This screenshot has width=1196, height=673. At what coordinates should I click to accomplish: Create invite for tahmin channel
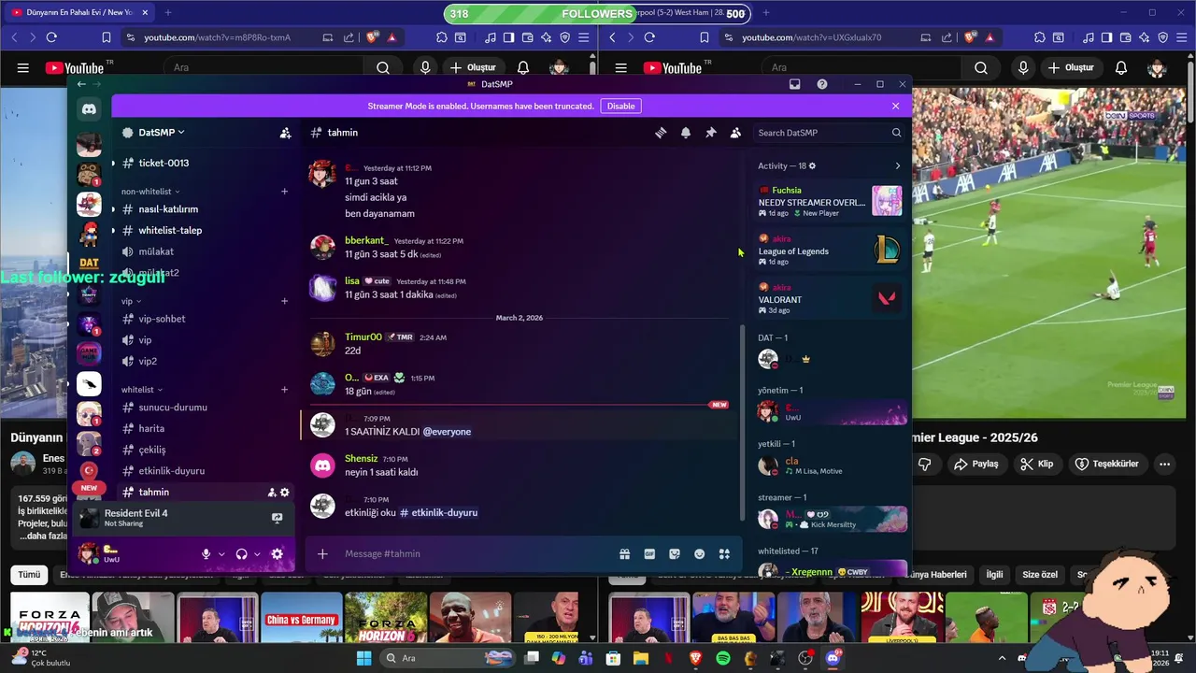tap(272, 493)
